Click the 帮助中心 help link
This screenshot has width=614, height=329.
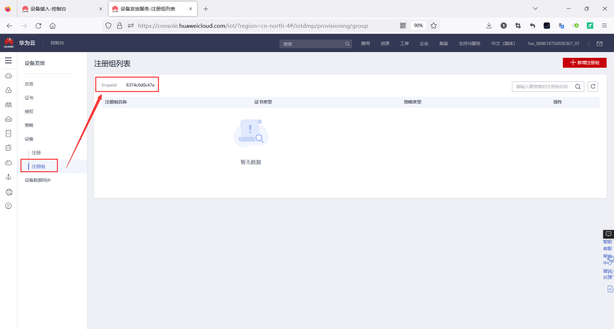tap(608, 259)
